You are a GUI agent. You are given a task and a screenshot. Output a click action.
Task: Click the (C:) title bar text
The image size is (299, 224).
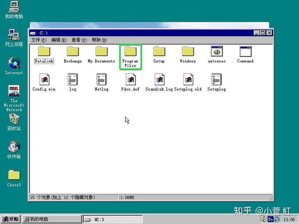point(44,33)
